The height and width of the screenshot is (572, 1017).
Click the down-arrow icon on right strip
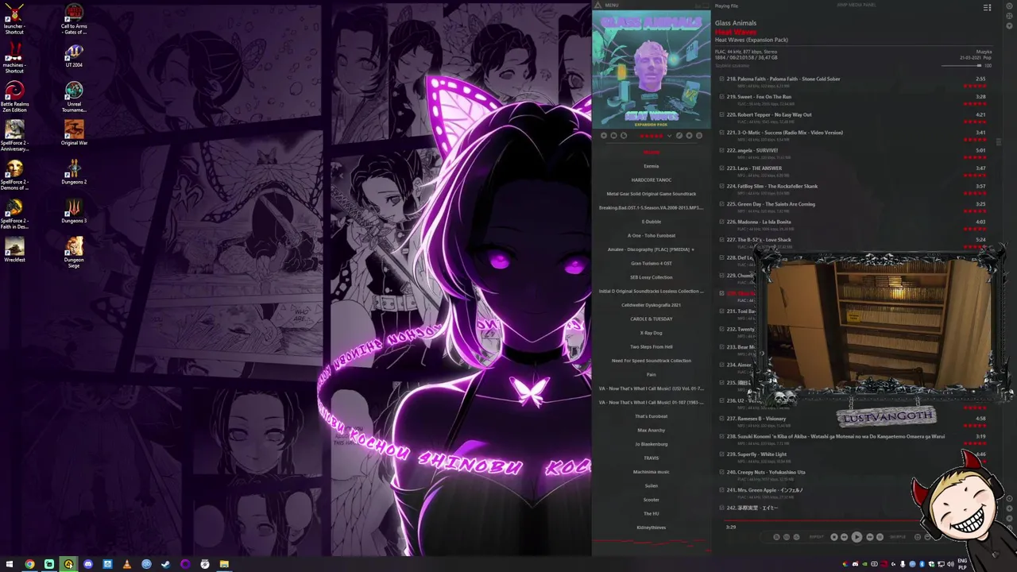1010,26
